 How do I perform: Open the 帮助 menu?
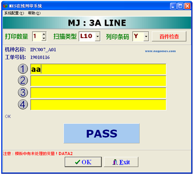(34, 13)
